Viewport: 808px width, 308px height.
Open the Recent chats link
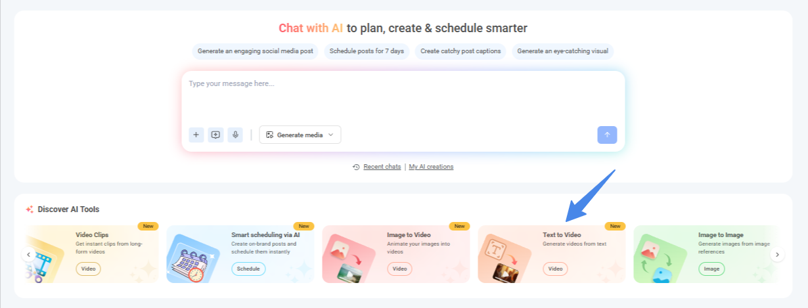point(382,167)
